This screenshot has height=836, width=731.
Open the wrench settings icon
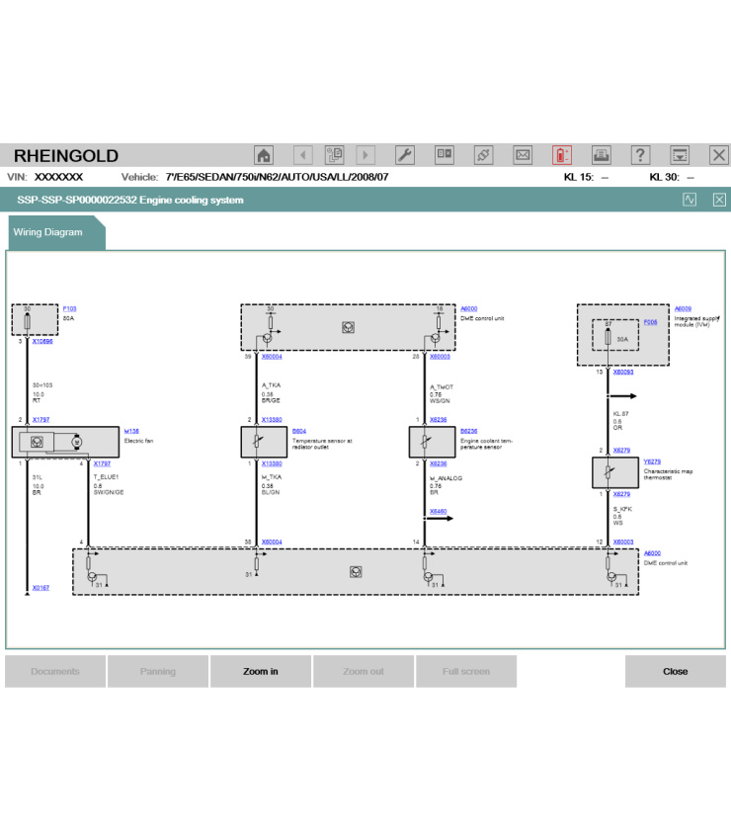coord(405,155)
